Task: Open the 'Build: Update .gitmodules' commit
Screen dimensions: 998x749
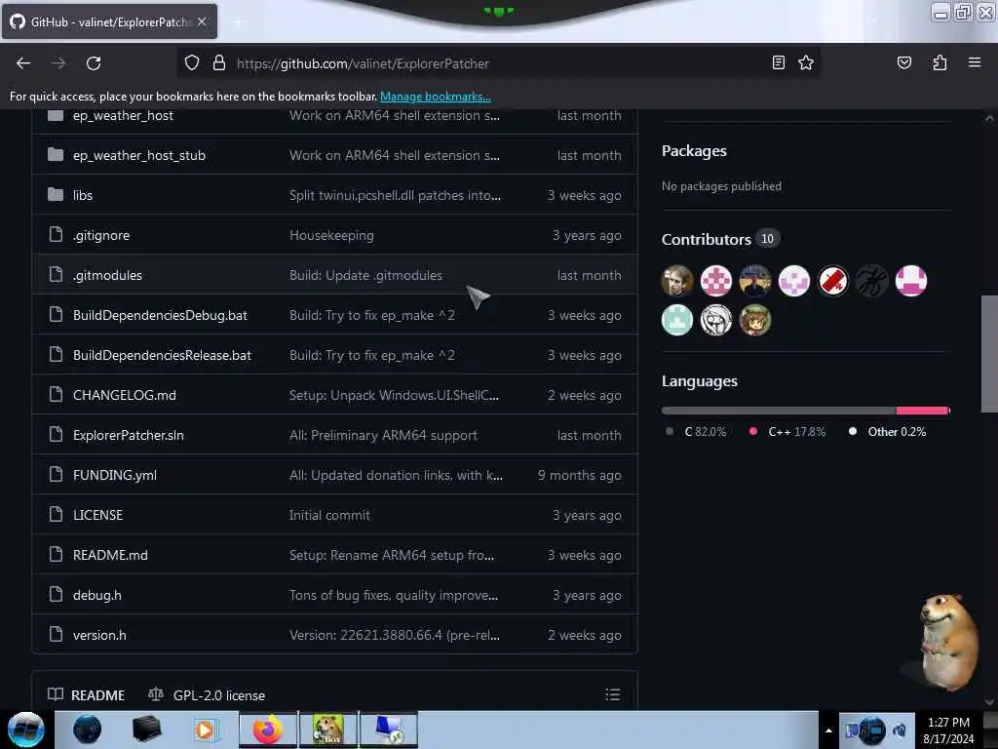Action: coord(365,275)
